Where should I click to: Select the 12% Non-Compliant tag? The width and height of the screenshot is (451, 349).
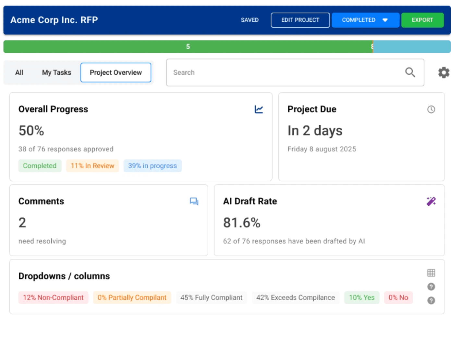53,298
